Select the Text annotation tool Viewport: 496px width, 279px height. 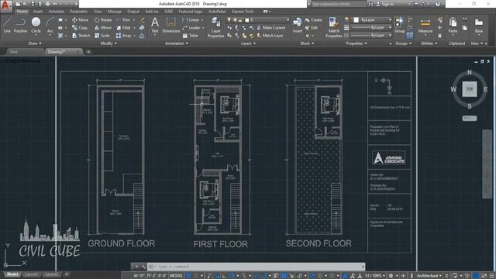(155, 26)
